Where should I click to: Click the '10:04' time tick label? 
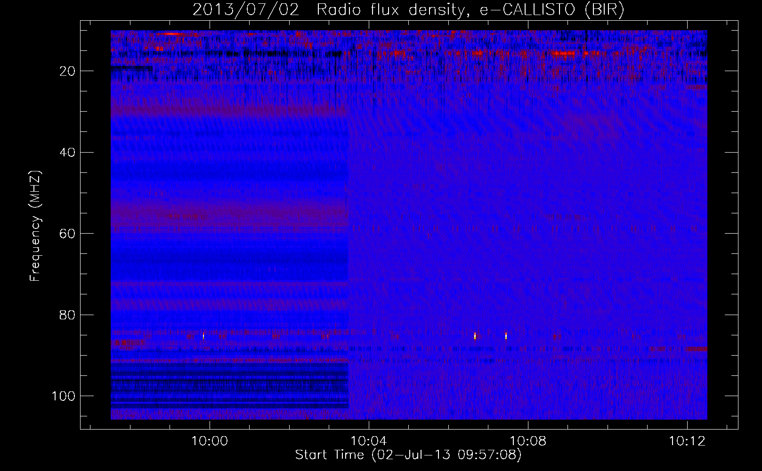tap(369, 441)
